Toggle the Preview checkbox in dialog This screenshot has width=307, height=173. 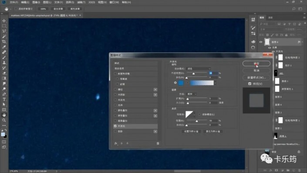(x=250, y=83)
